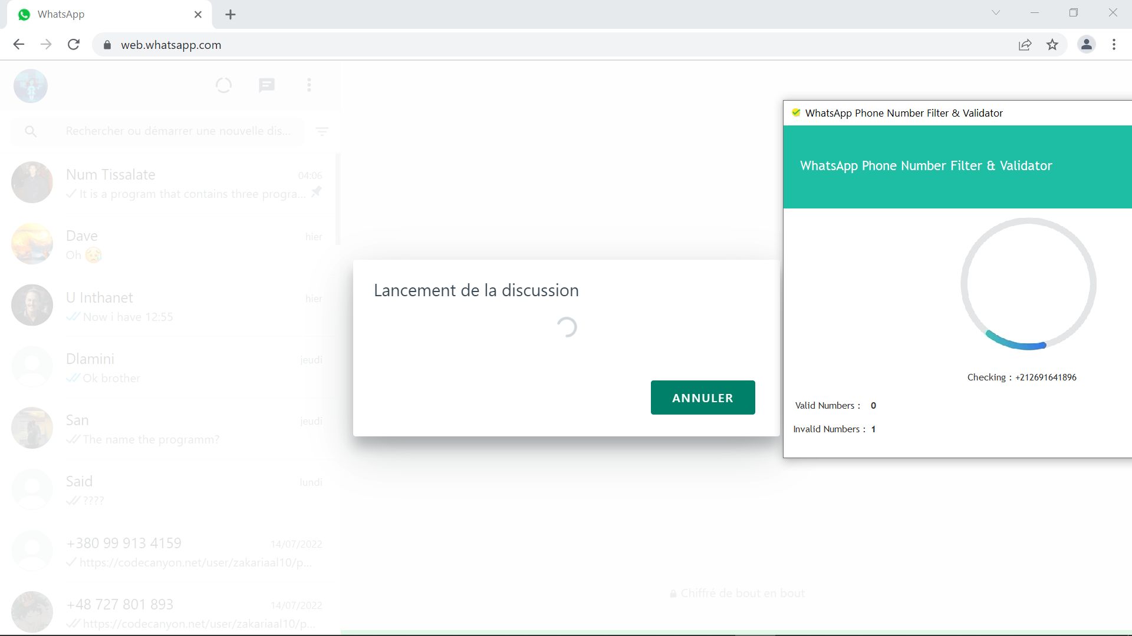Viewport: 1132px width, 636px height.
Task: Click the chat list scrollbar
Action: pyautogui.click(x=338, y=199)
